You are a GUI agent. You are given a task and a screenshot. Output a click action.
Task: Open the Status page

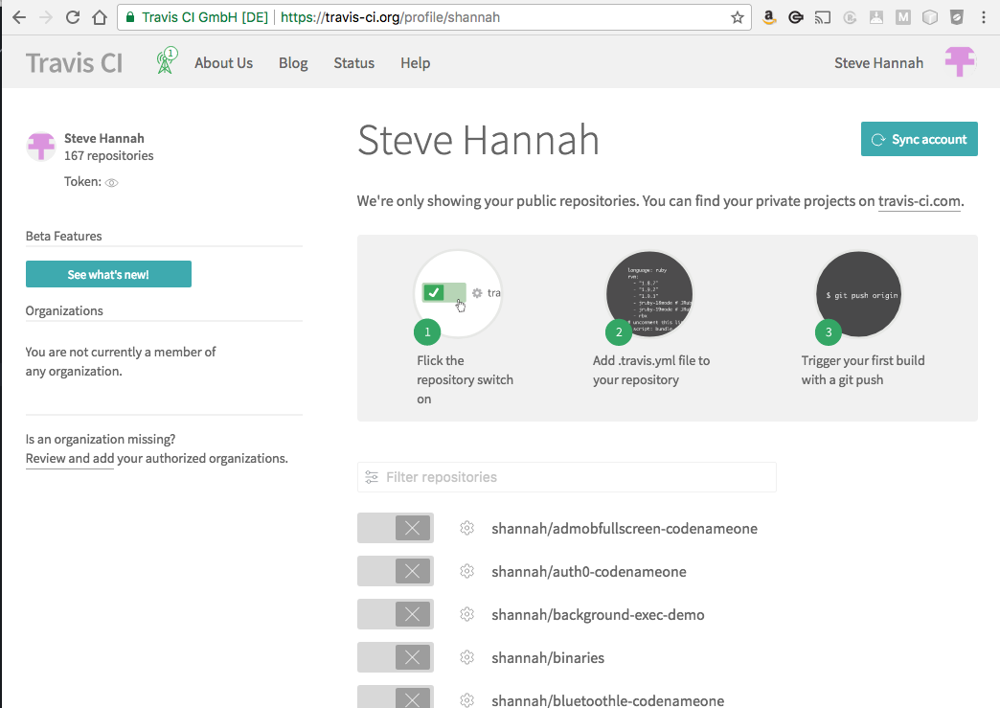353,63
